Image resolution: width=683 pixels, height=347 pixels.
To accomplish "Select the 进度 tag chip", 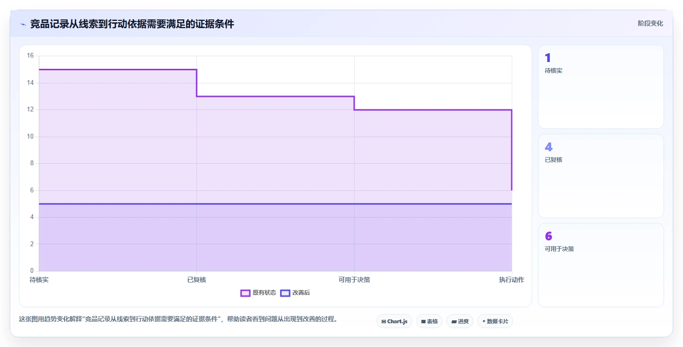I will tap(459, 321).
